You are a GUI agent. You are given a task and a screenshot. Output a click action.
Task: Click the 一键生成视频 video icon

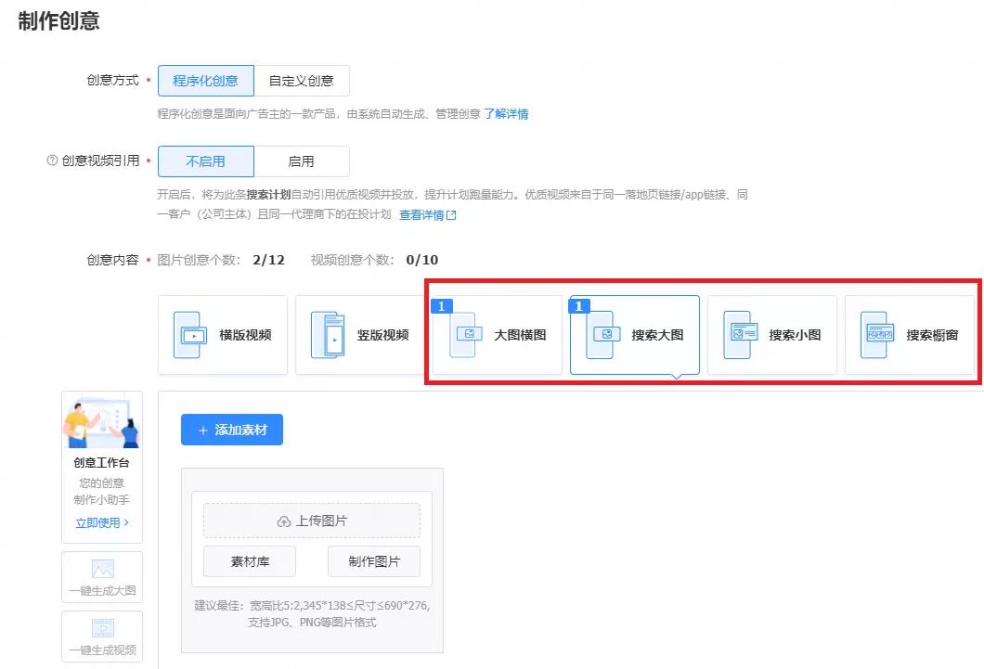(x=102, y=628)
